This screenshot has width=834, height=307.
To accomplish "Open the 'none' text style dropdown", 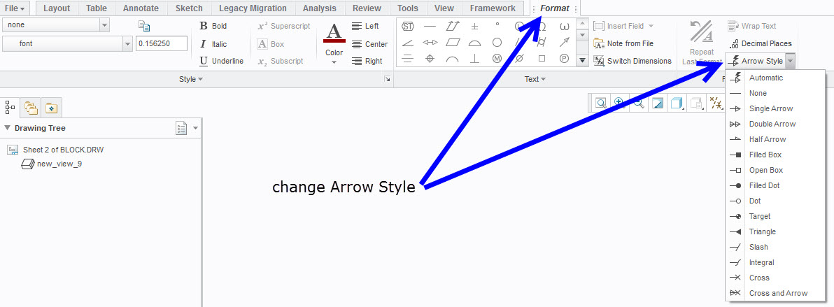I will coord(104,25).
